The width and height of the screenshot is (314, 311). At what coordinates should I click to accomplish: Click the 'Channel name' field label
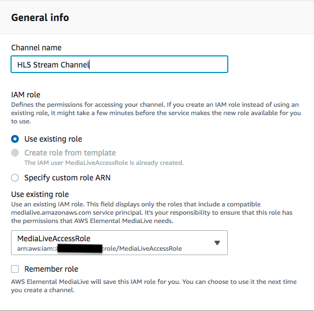click(36, 48)
